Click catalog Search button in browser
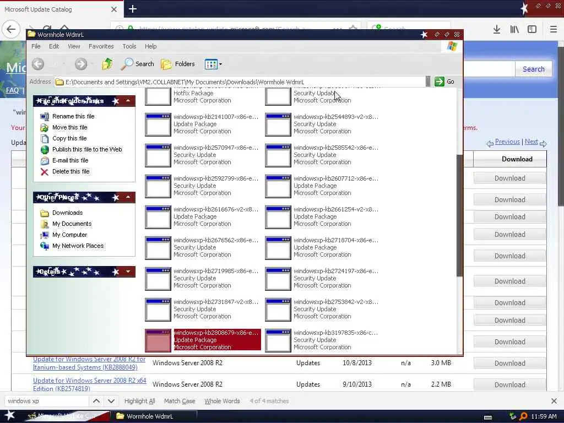 click(533, 69)
